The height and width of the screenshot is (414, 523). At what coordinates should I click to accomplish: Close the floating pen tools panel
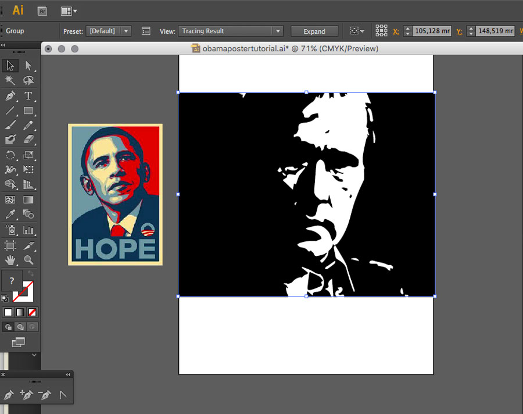tap(3, 374)
